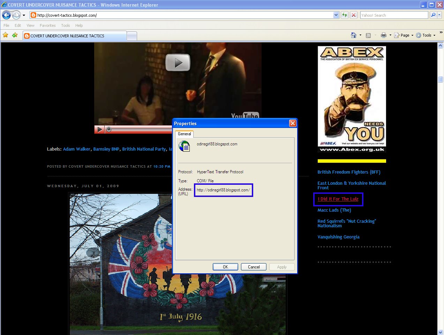Click the video seek slider handle
The height and width of the screenshot is (335, 444).
(109, 129)
